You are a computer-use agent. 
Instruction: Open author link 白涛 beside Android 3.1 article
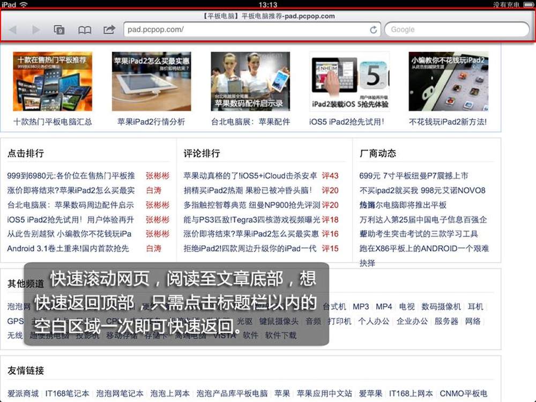point(153,249)
